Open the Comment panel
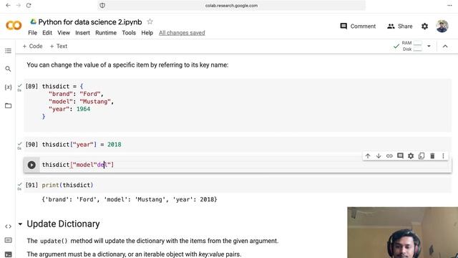The height and width of the screenshot is (258, 458). 358,27
